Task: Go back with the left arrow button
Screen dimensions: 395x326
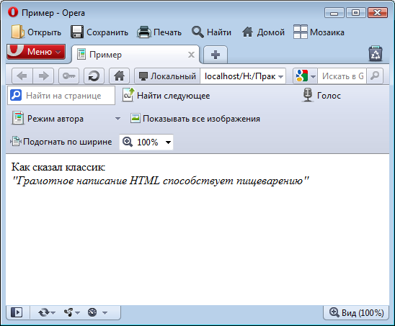Action: [x=22, y=76]
